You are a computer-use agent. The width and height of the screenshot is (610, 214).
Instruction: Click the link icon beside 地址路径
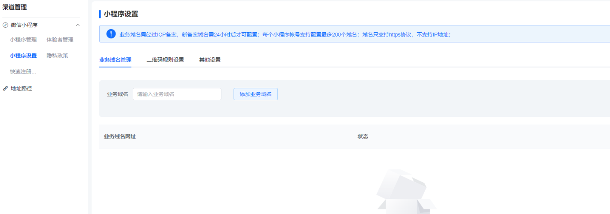pos(5,88)
